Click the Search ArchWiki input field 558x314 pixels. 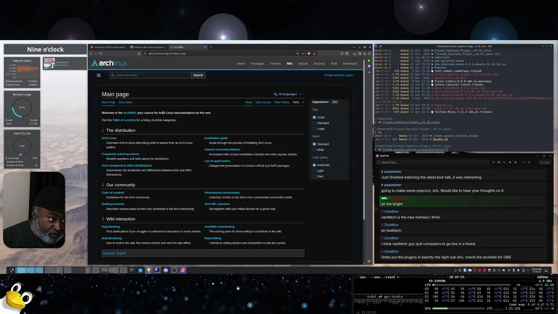pyautogui.click(x=150, y=75)
